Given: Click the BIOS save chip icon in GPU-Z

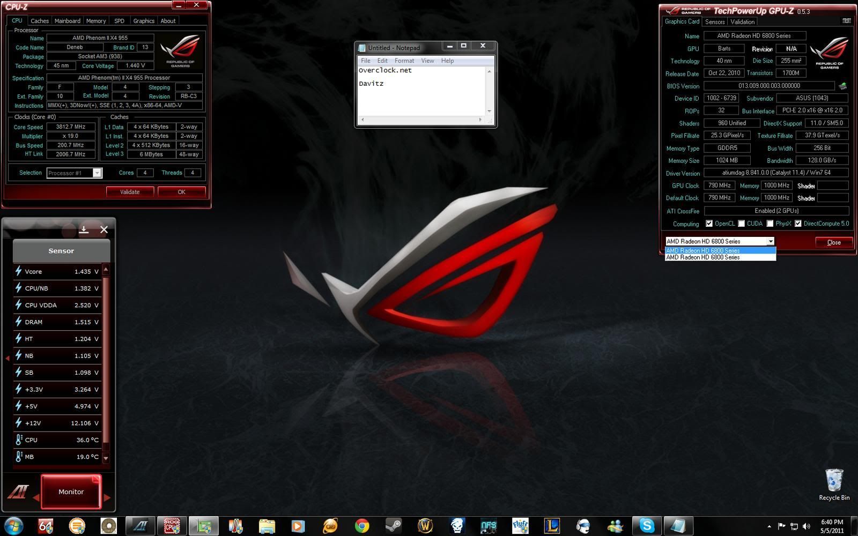Looking at the screenshot, I should coord(842,86).
